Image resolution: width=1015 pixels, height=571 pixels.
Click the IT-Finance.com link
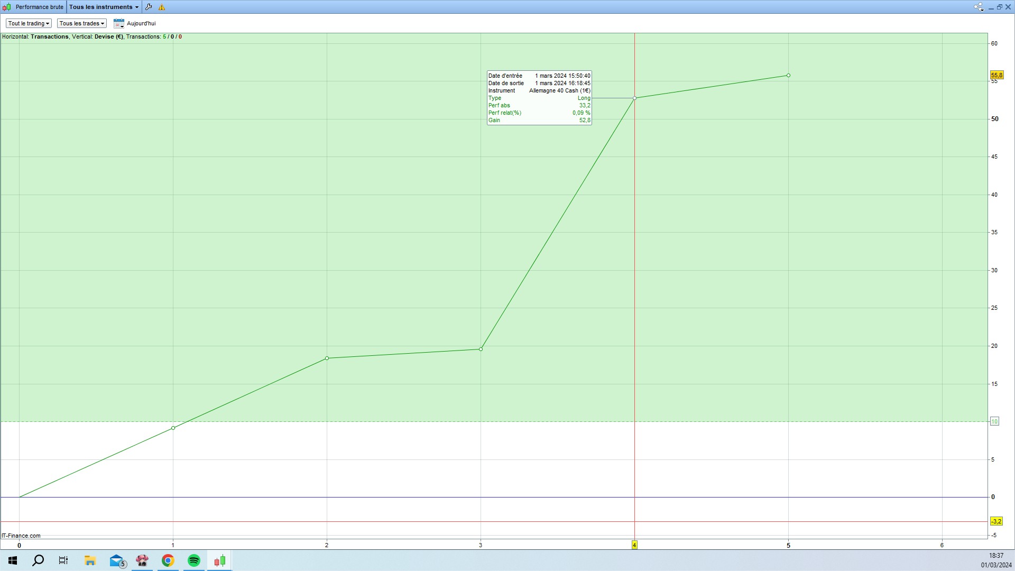point(21,536)
